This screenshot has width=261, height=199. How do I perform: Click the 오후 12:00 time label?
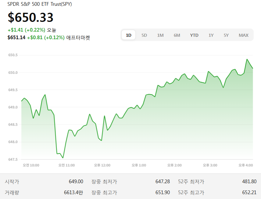pos(102,165)
